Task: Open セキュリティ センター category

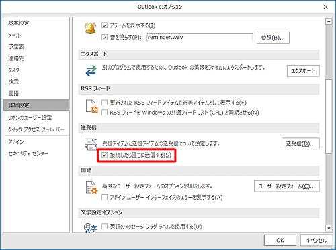Action: pyautogui.click(x=36, y=153)
